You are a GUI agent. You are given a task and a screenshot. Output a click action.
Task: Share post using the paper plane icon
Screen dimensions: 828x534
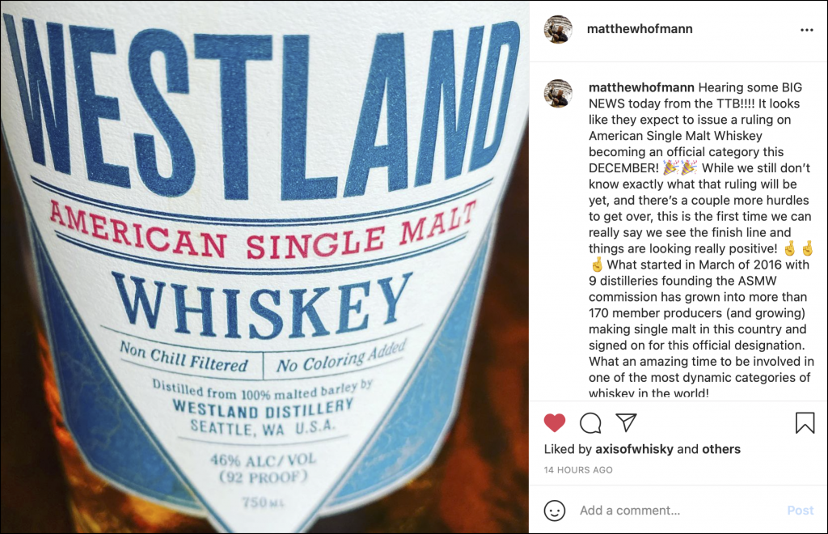pos(627,422)
